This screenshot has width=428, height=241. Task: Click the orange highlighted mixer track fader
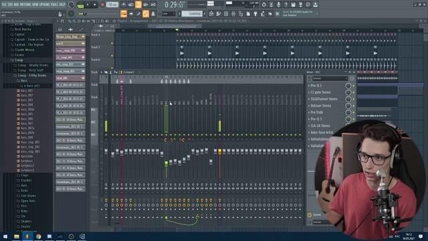click(x=220, y=151)
